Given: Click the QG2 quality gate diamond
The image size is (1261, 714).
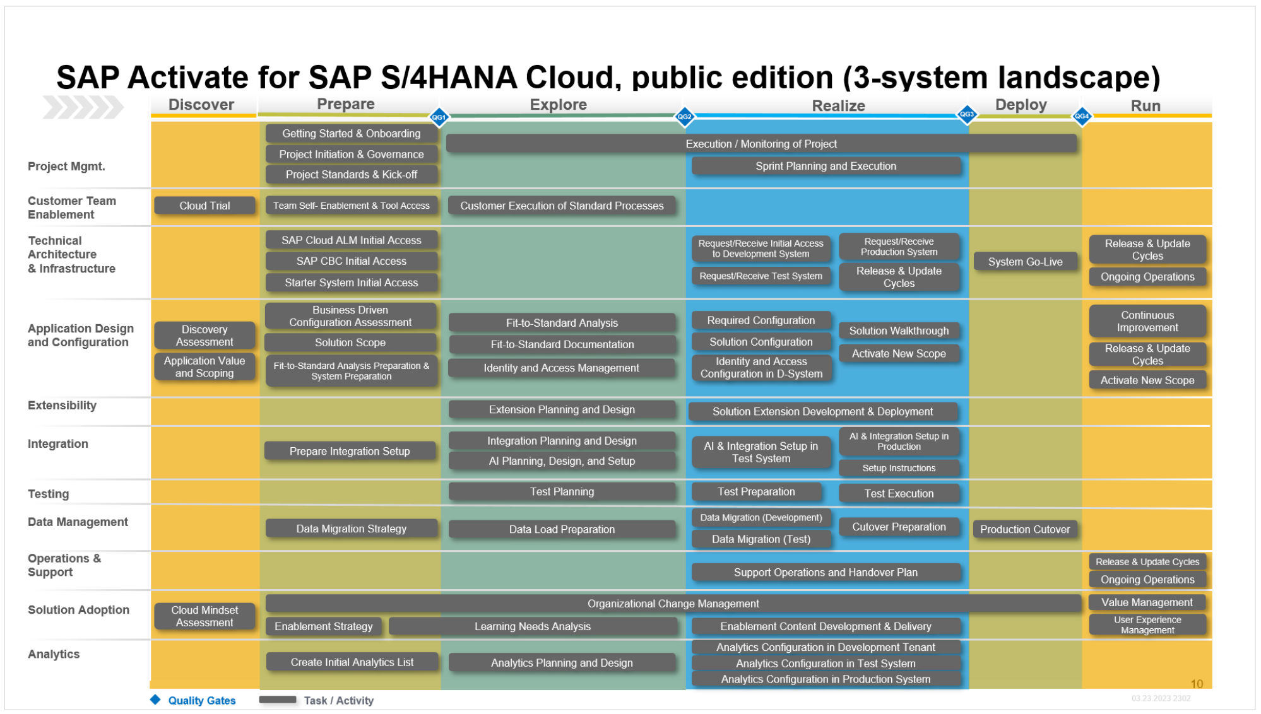Looking at the screenshot, I should 684,117.
